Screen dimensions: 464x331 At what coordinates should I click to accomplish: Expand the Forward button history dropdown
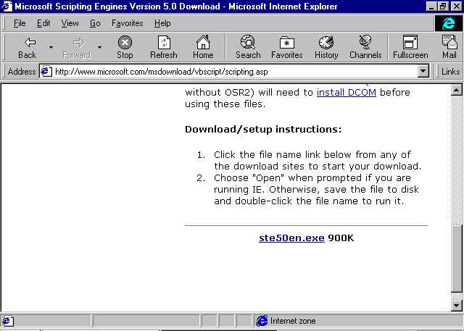[x=99, y=48]
